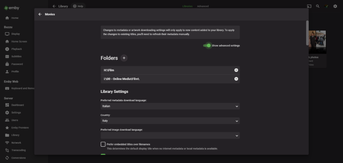Viewport: 343px width, 163px height.
Task: Open the Country dropdown showing Italy
Action: 170,121
